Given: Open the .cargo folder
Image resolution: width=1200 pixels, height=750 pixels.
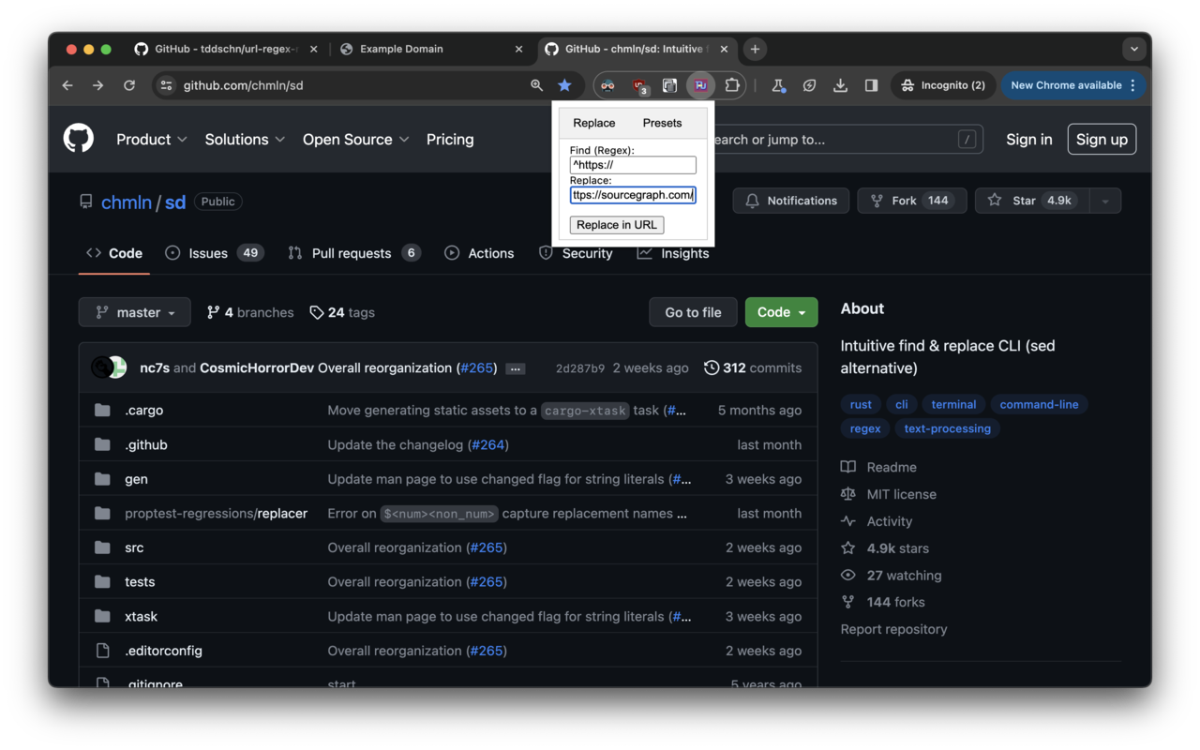Looking at the screenshot, I should pyautogui.click(x=143, y=411).
